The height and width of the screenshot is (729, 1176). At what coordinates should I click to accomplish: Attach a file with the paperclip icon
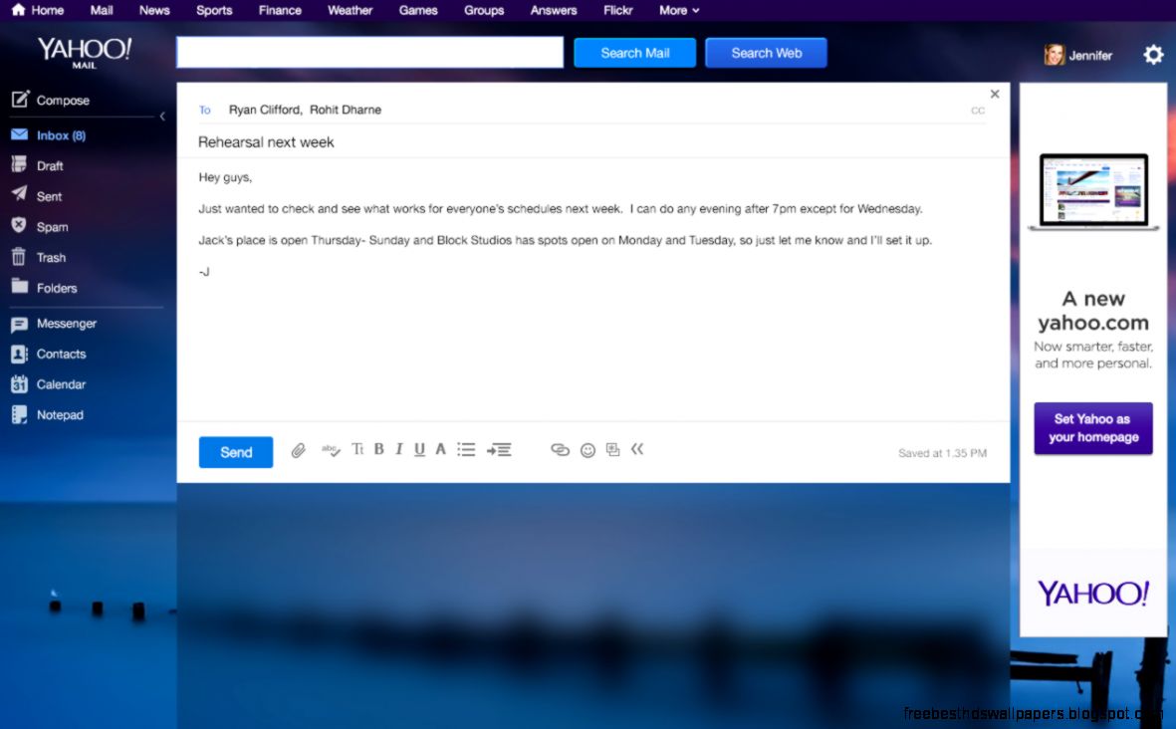pos(299,450)
